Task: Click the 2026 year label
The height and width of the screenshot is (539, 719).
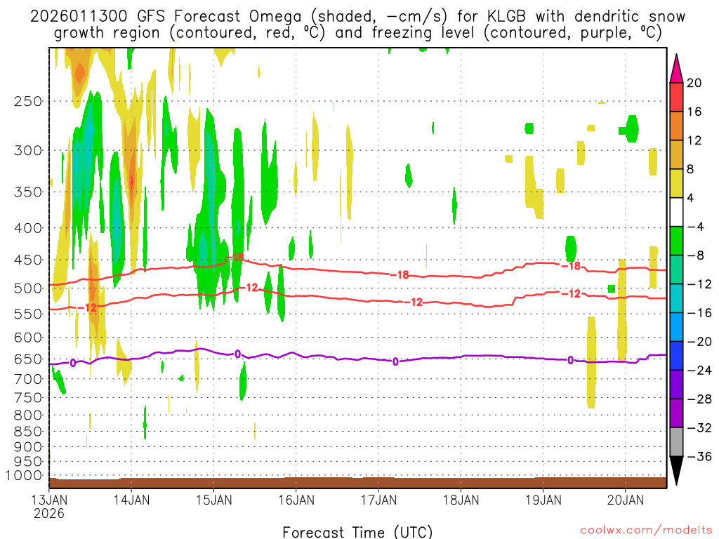Action: (49, 513)
